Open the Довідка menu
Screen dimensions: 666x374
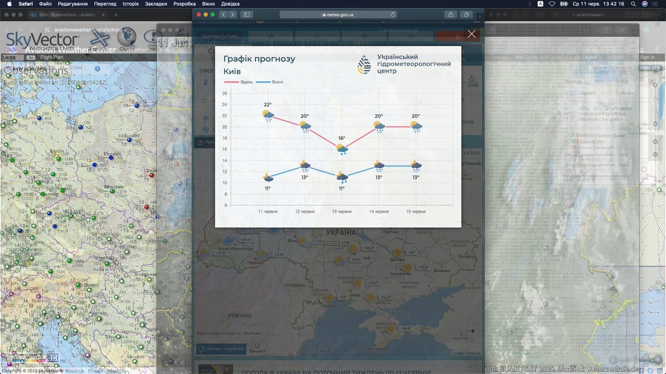click(x=230, y=4)
